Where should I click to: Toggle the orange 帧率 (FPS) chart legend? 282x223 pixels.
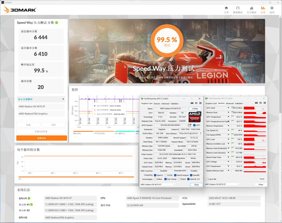click(x=83, y=133)
